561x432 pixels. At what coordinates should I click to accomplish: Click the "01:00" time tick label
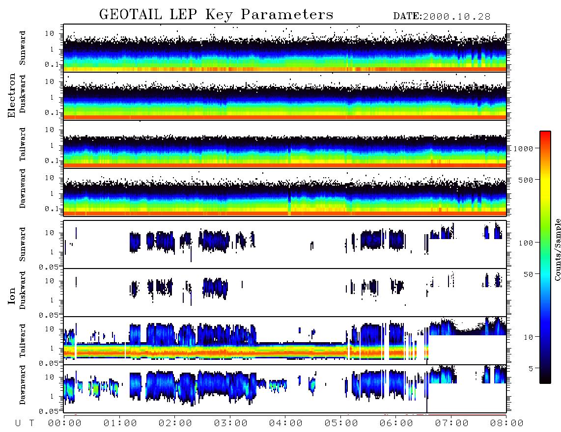[x=120, y=424]
